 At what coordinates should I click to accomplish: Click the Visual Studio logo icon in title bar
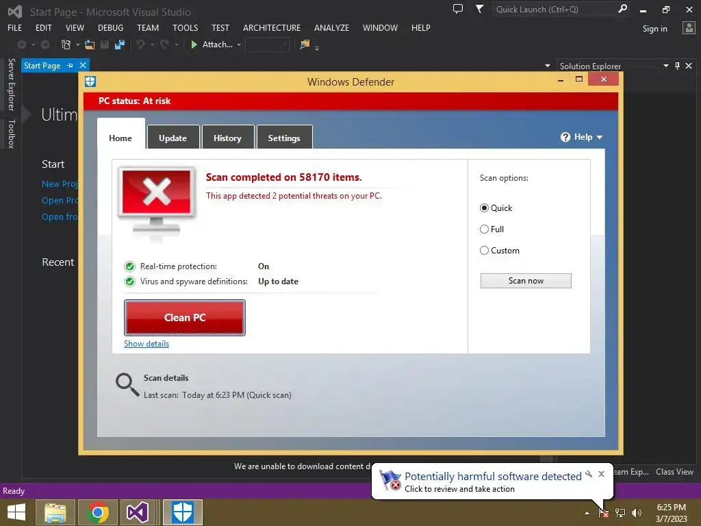pos(15,12)
